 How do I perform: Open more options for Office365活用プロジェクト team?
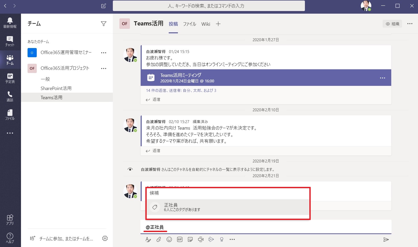pos(104,69)
